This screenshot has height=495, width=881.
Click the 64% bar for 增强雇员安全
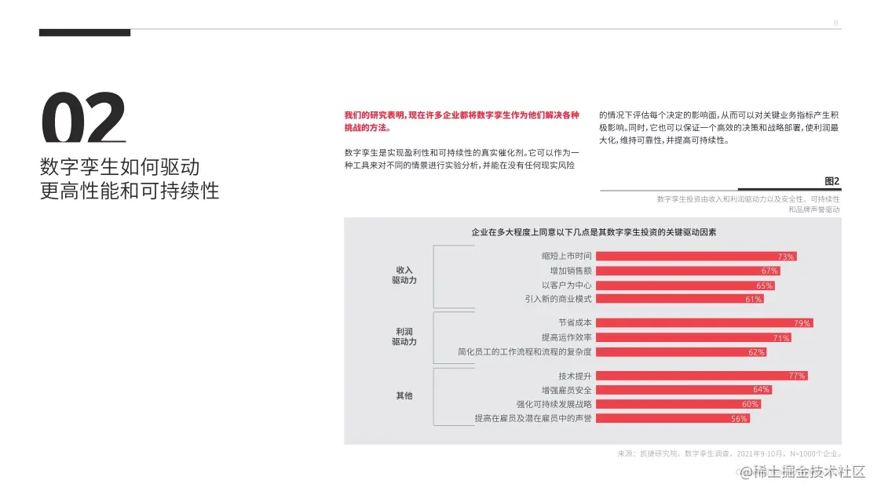pos(684,390)
